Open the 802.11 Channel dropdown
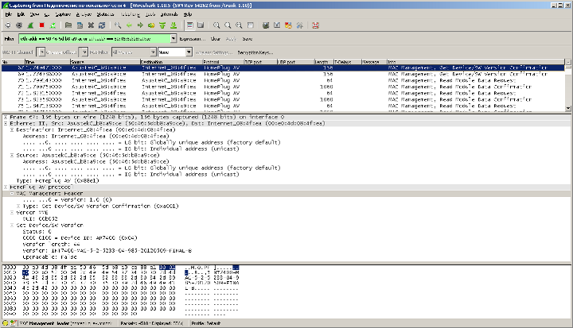This screenshot has width=573, height=328. click(41, 52)
